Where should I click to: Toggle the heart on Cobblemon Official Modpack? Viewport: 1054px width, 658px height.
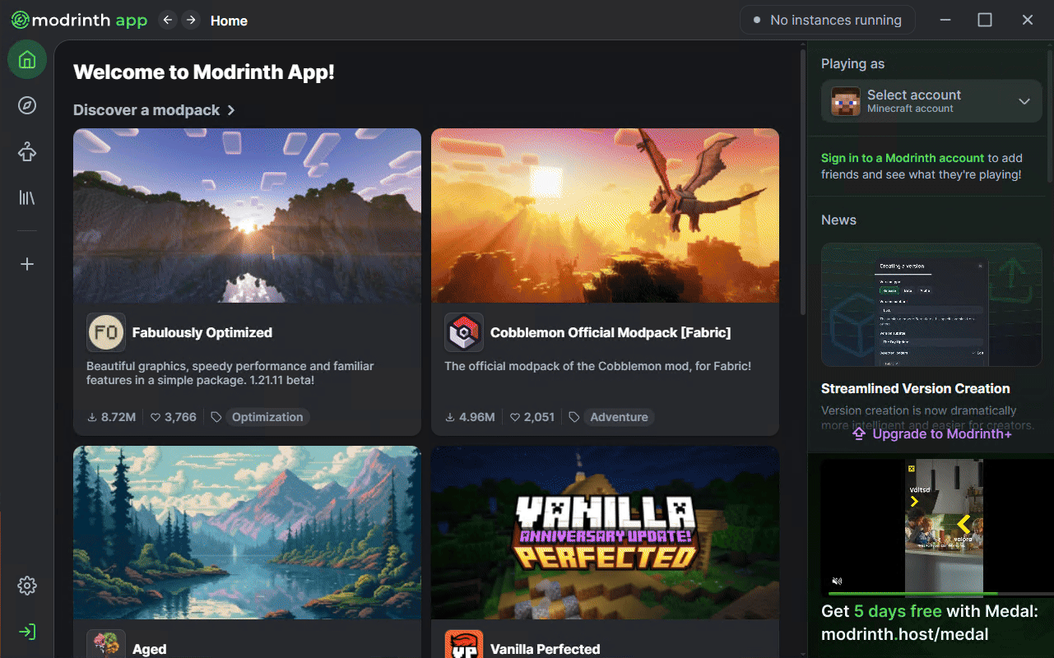point(514,417)
